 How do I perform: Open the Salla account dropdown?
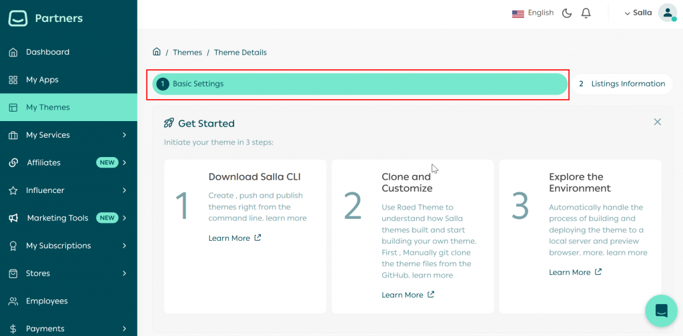(638, 13)
